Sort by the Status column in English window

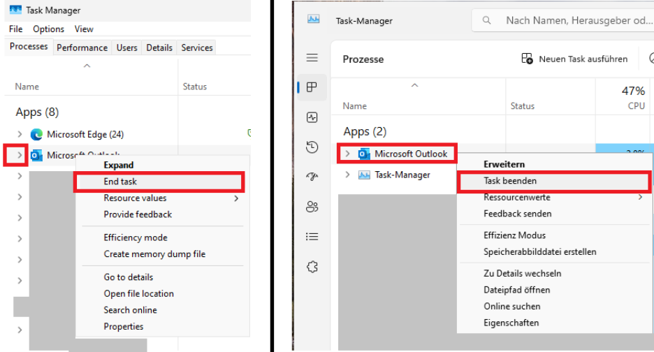(x=195, y=87)
